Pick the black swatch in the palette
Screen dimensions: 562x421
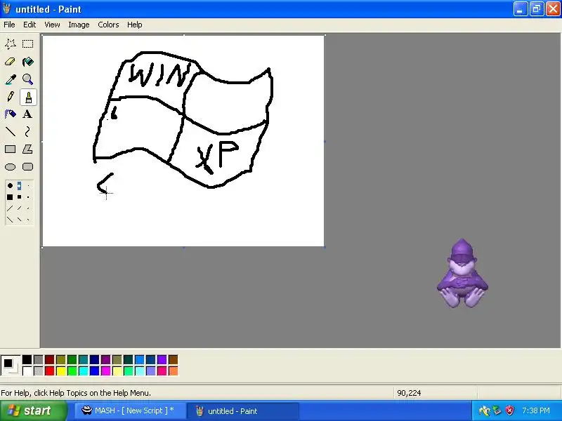pyautogui.click(x=27, y=359)
